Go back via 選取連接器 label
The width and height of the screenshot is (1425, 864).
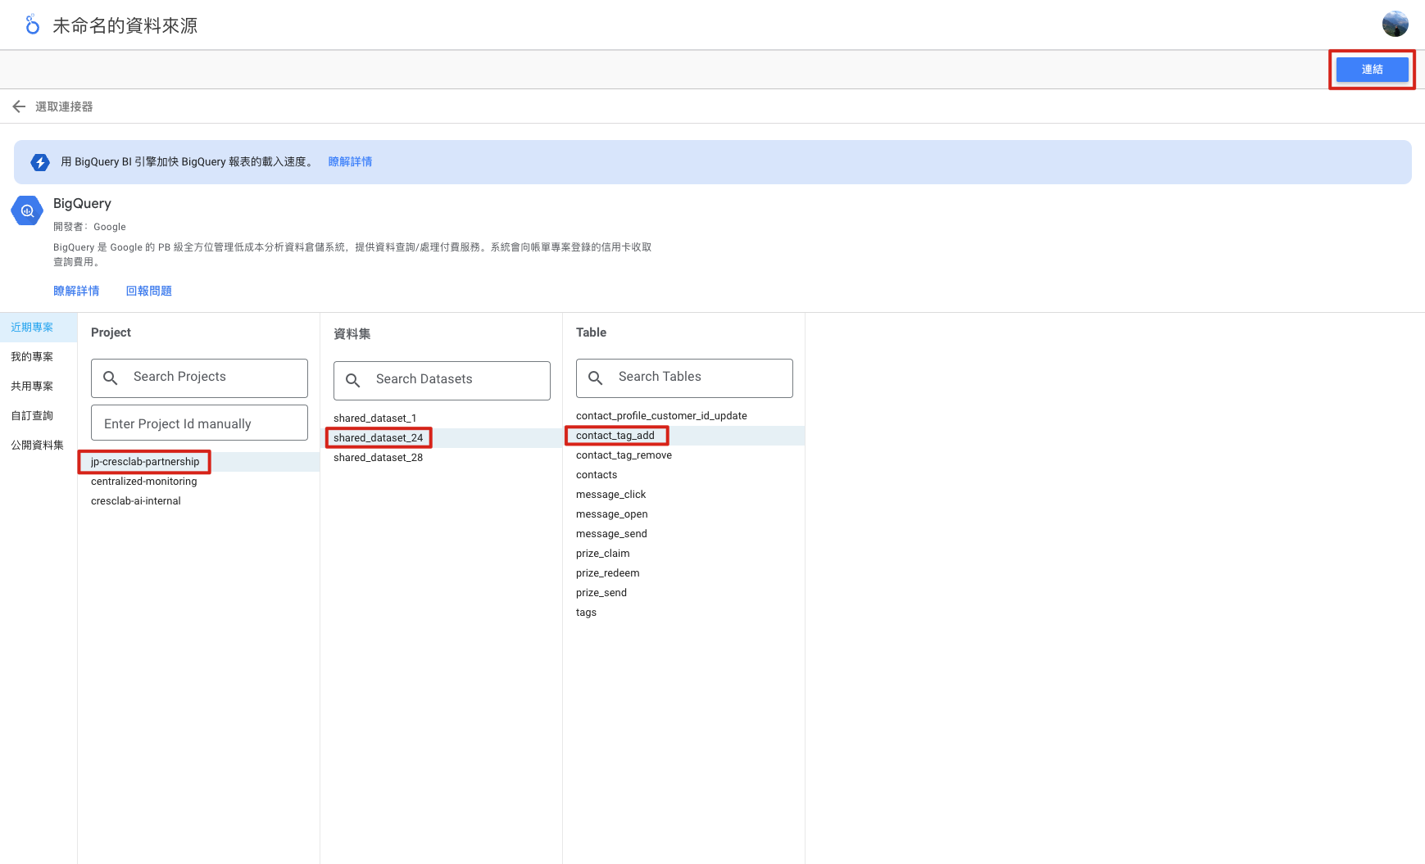coord(64,106)
